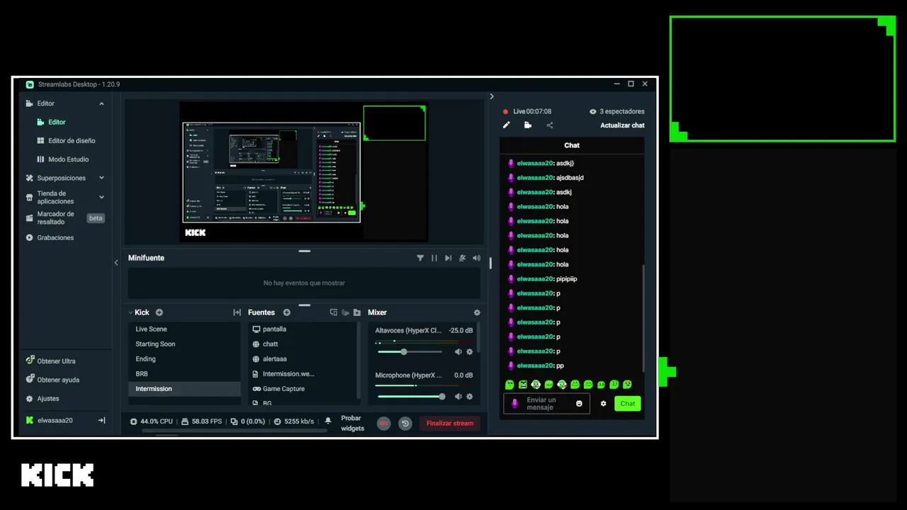The height and width of the screenshot is (510, 907).
Task: Skip to next alert in Minifuente
Action: [448, 259]
